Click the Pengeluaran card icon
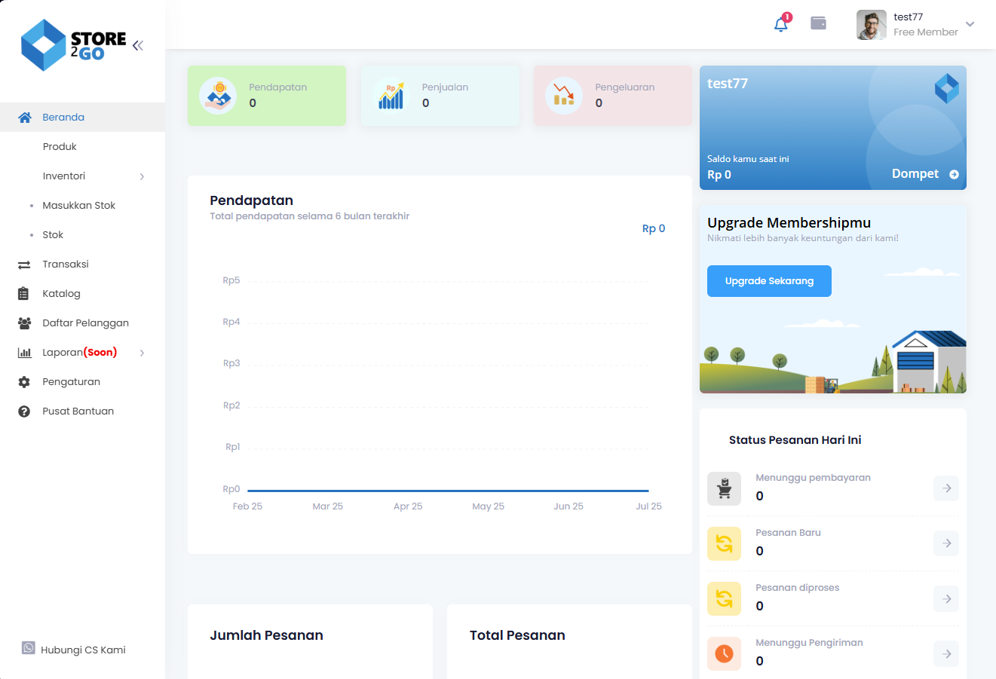The image size is (996, 679). (x=564, y=96)
